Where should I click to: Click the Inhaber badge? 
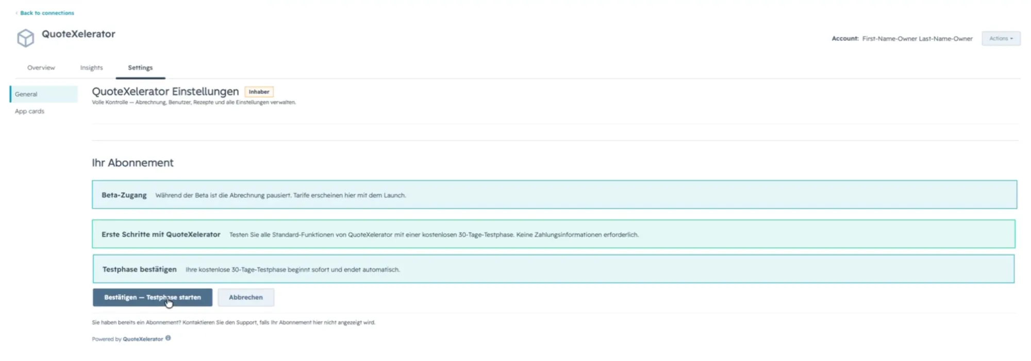pos(259,92)
